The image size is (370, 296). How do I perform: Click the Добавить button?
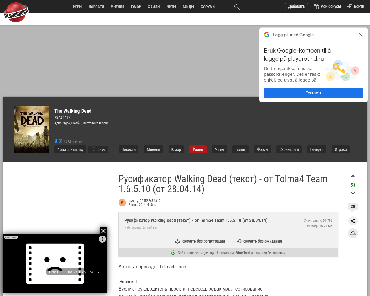(296, 7)
